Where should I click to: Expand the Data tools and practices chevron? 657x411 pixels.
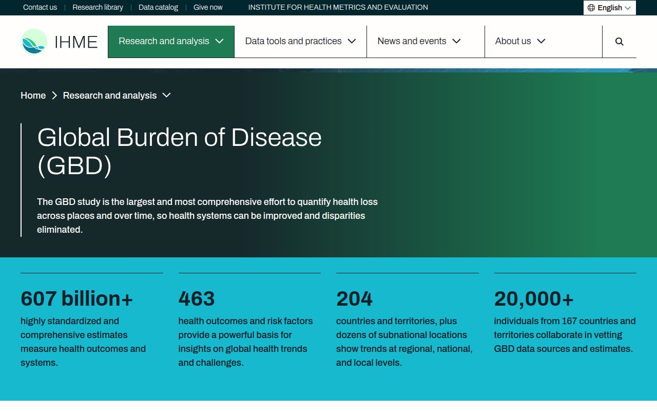tap(352, 41)
